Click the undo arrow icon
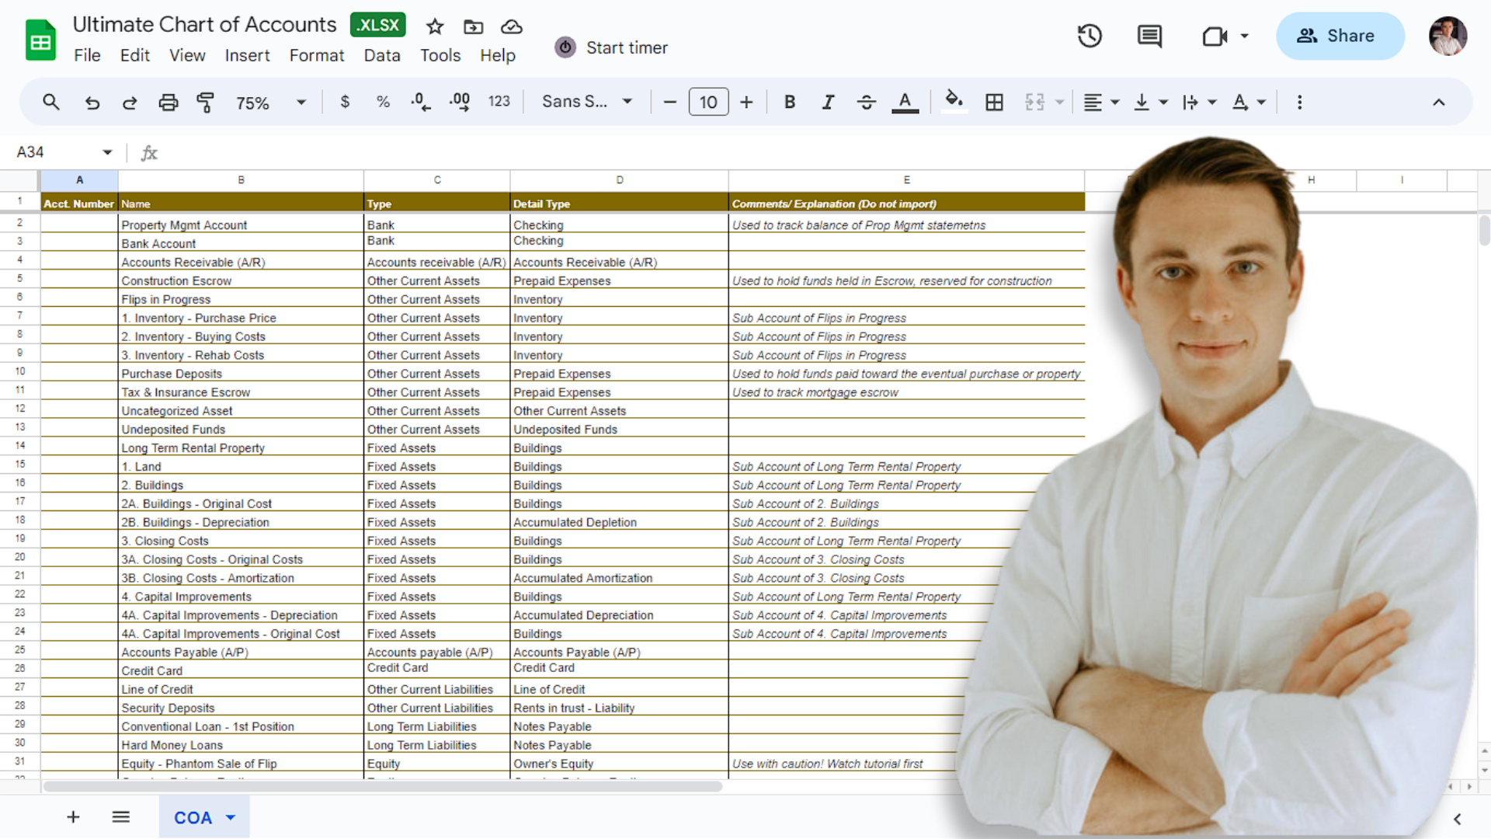 pos(92,103)
